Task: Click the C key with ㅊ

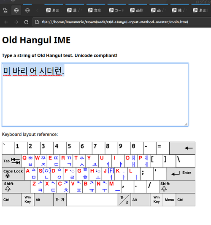Action: (x=63, y=187)
